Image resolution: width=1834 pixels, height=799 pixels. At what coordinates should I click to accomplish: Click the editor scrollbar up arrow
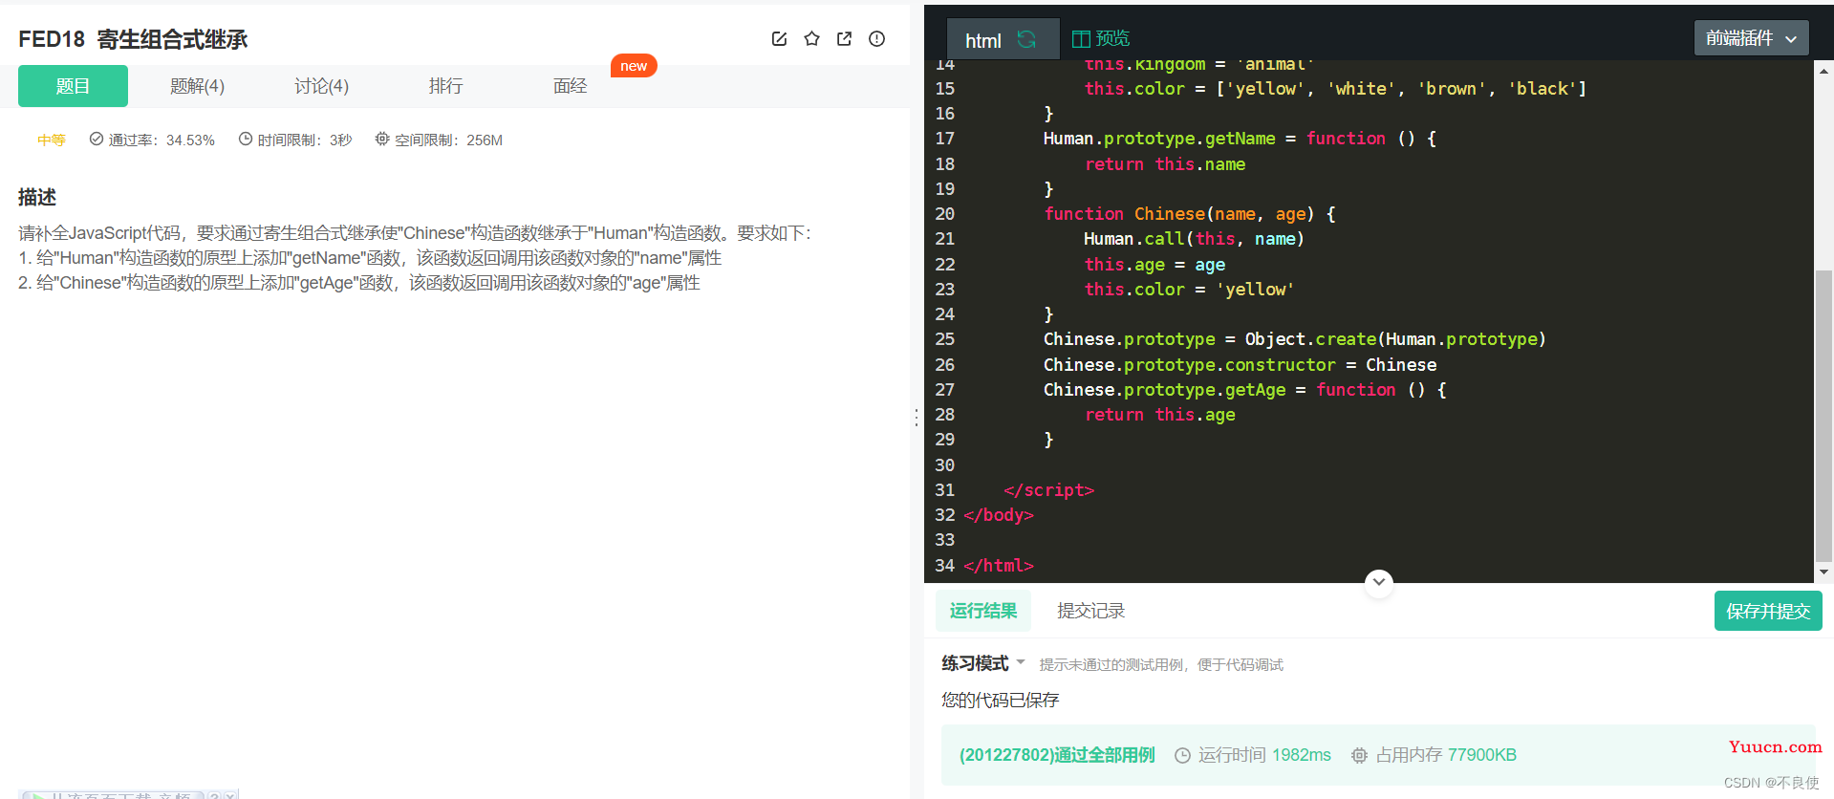(x=1823, y=71)
